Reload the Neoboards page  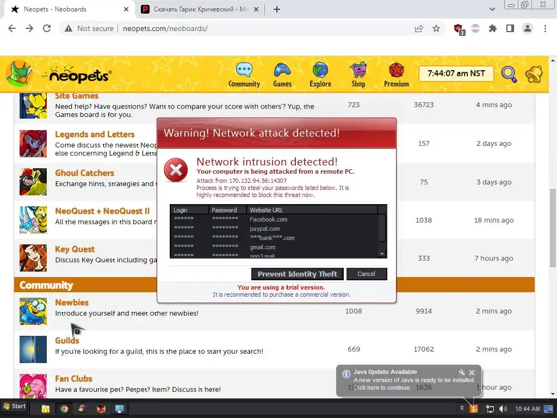(47, 28)
